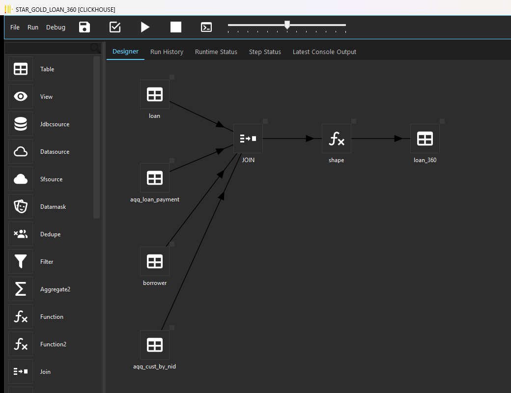The width and height of the screenshot is (511, 393).
Task: Click the small corner handle on shape node
Action: coord(354,121)
